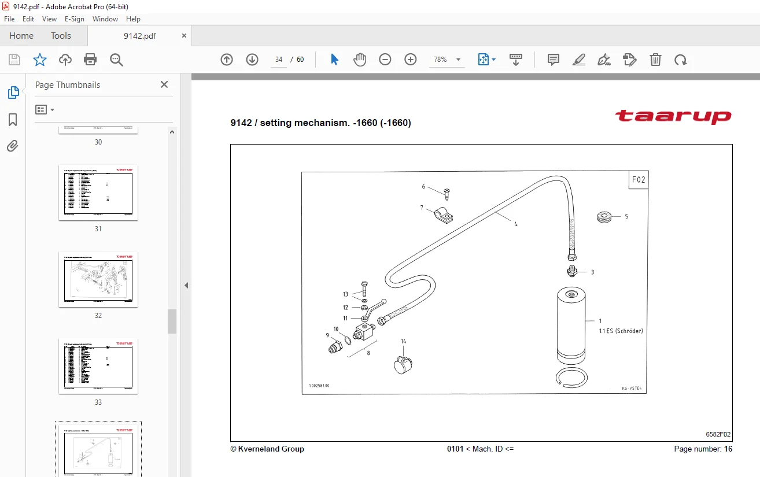
Task: Open the Sign document pen tool
Action: click(604, 60)
